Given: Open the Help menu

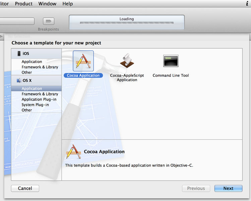Looking at the screenshot, I should point(67,4).
